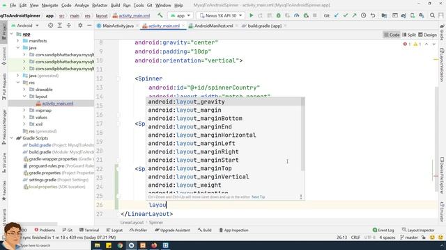Image resolution: width=446 pixels, height=250 pixels.
Task: Open the Refactor menu
Action: click(100, 5)
